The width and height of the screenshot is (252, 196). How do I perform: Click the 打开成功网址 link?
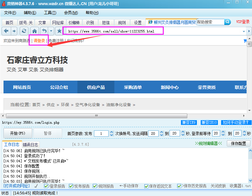click(17, 186)
